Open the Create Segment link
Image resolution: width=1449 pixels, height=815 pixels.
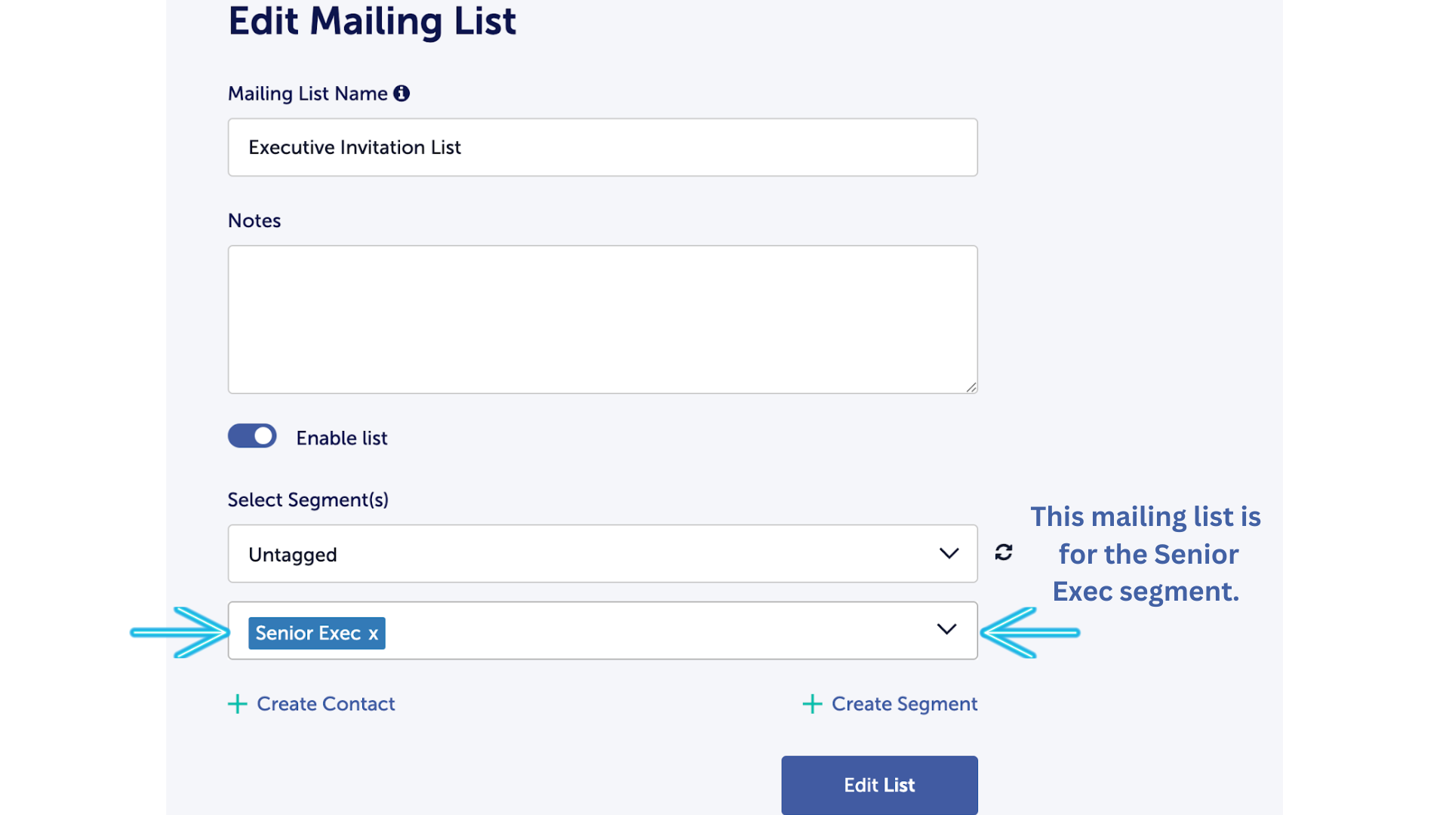[904, 704]
